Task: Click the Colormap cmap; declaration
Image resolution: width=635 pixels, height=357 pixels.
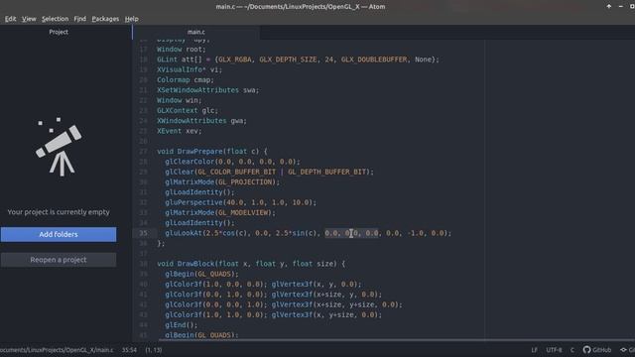Action: [186, 79]
